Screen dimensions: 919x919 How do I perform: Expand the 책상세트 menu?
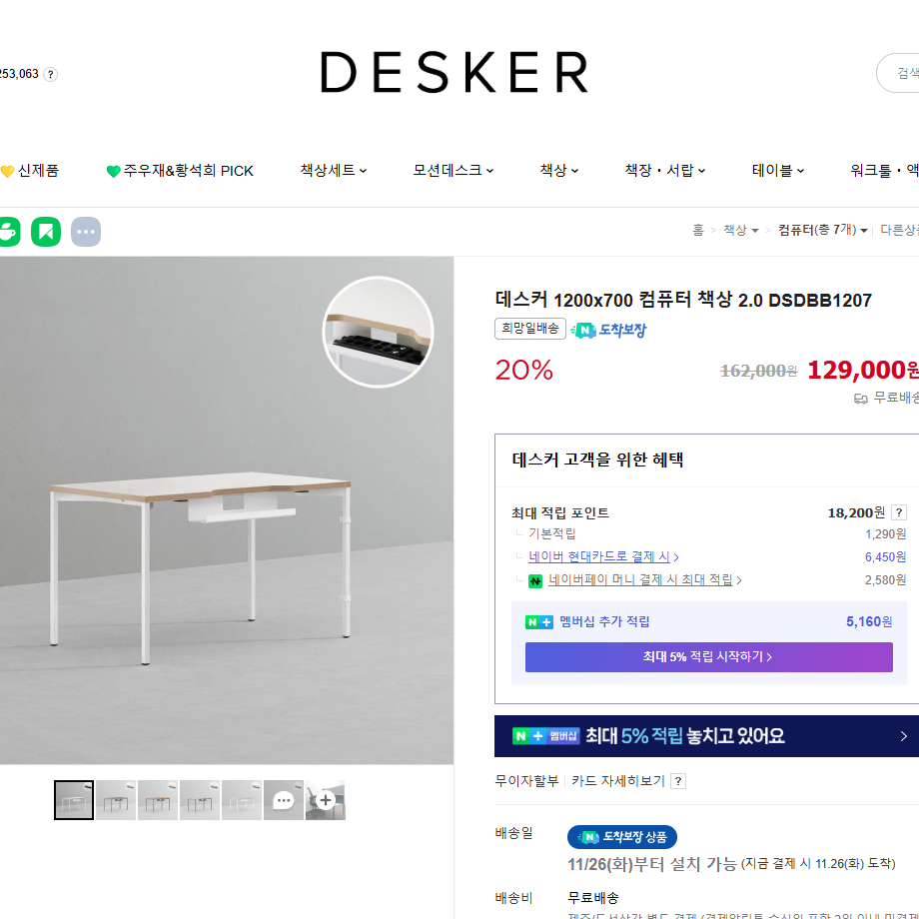click(x=334, y=171)
